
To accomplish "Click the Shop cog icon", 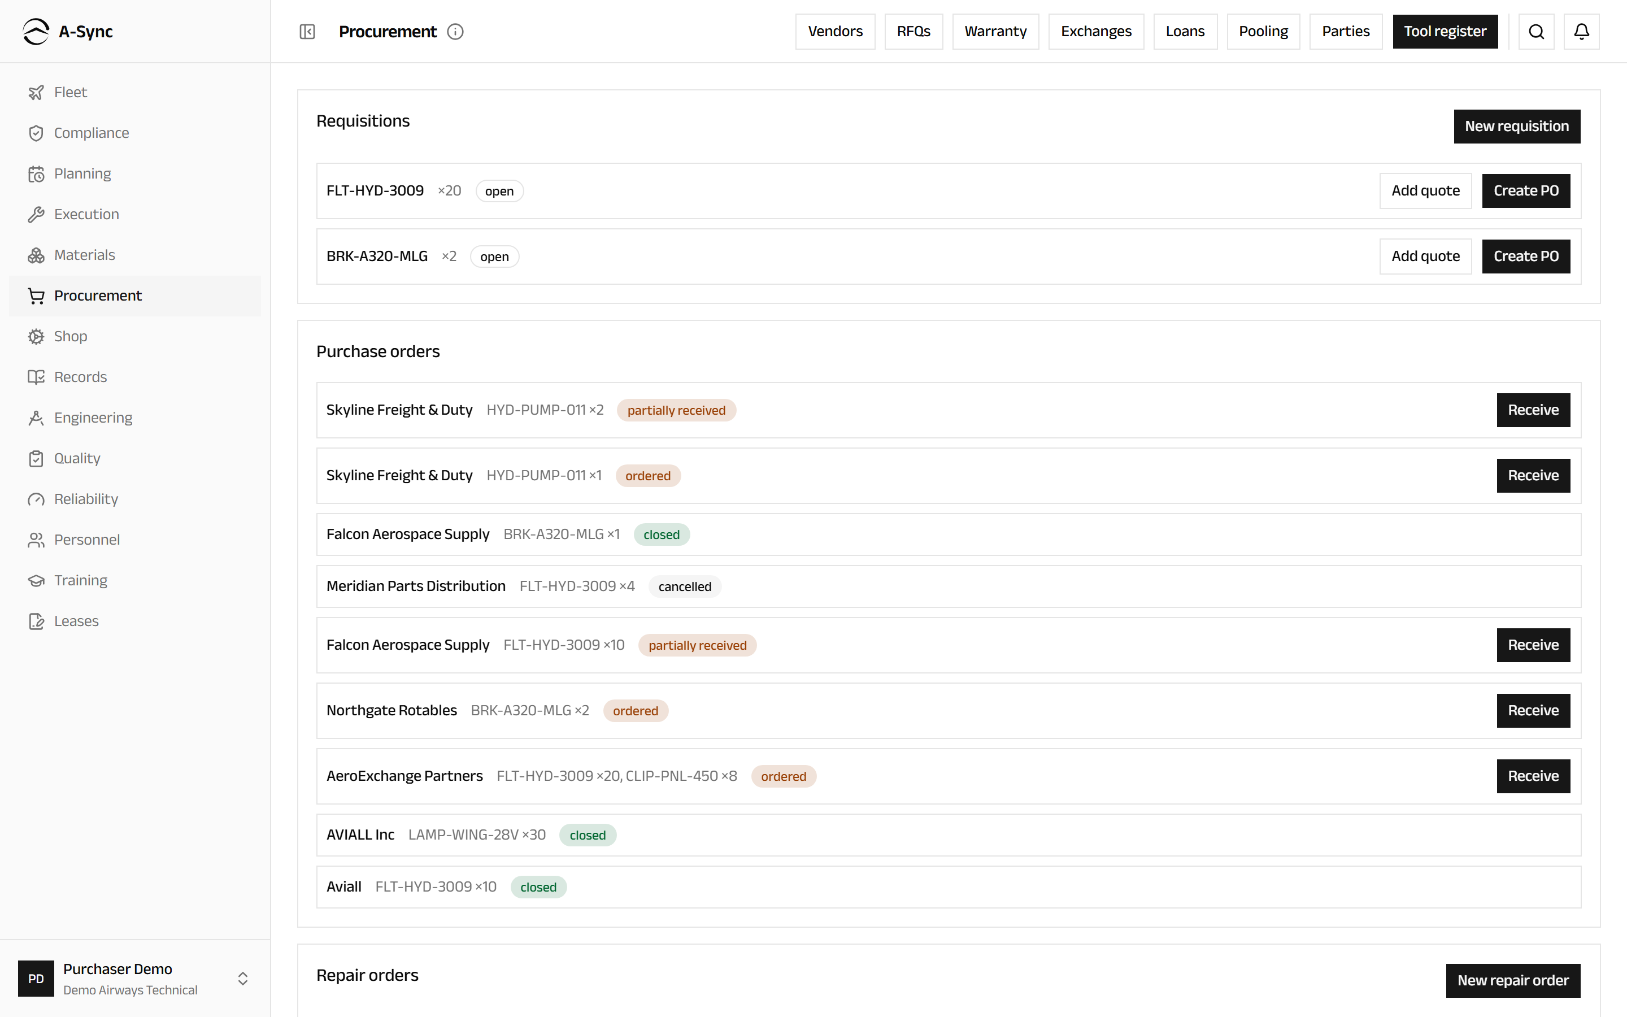I will click(36, 336).
